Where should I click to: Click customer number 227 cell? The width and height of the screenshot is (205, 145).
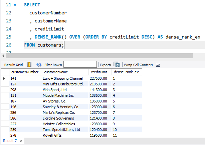click(x=25, y=124)
